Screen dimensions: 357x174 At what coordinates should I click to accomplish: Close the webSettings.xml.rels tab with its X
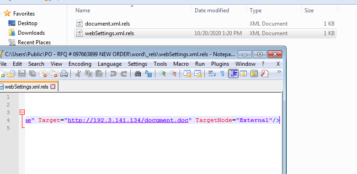(53, 87)
